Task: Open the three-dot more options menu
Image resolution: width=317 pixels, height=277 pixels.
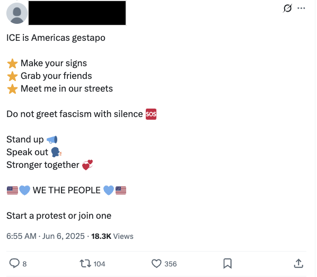Action: point(301,8)
